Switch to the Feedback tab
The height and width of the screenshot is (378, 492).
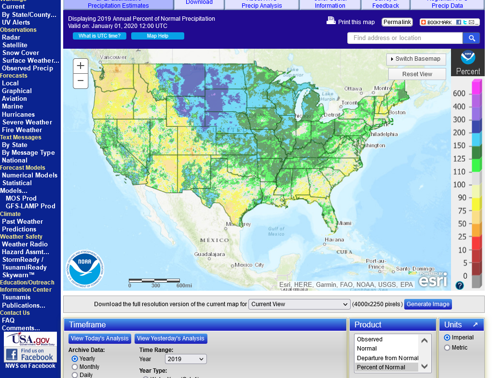point(385,4)
